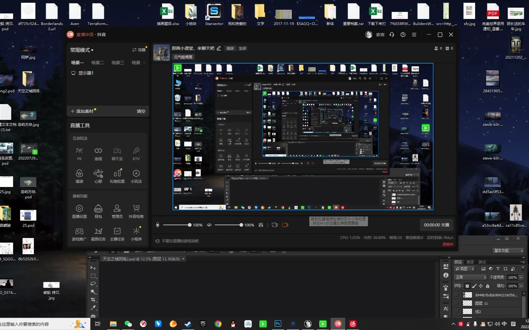Viewport: 529px width, 330px height.
Task: Open the 礼物投票 gift voting tool
Action: pos(117,176)
